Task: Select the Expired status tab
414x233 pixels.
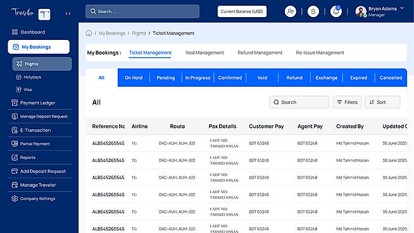Action: click(x=359, y=78)
